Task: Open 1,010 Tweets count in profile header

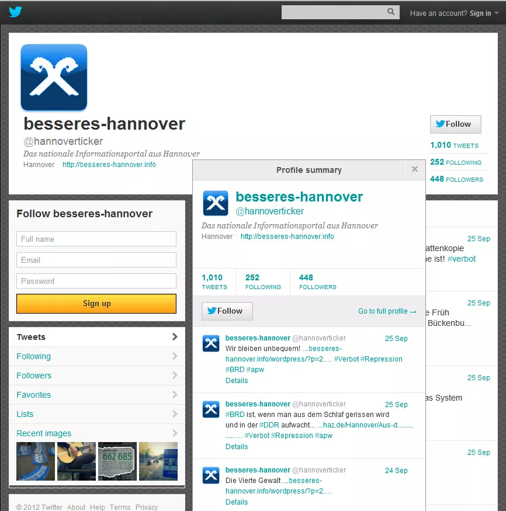Action: [x=454, y=145]
